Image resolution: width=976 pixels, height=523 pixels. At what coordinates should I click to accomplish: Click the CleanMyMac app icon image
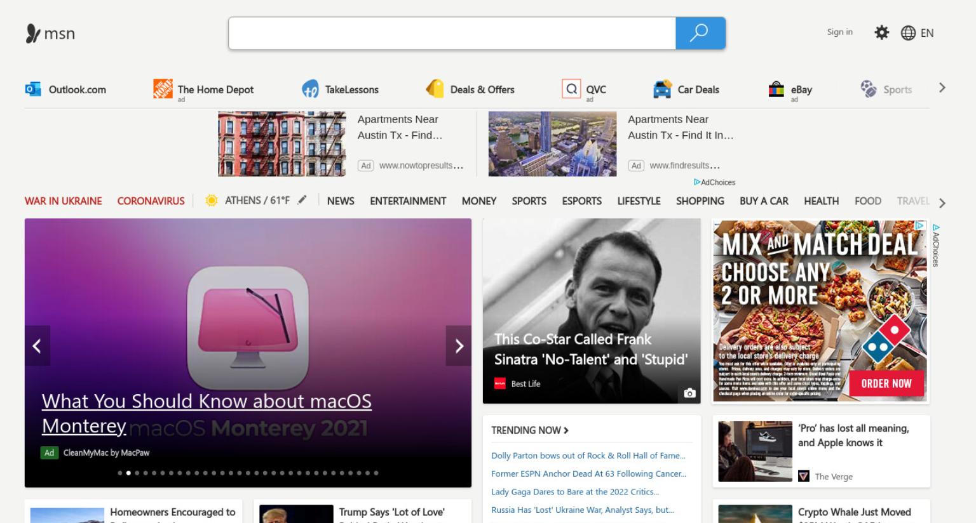click(x=248, y=328)
